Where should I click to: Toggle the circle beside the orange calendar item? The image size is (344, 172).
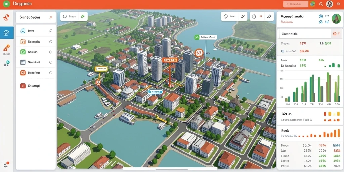click(x=51, y=41)
